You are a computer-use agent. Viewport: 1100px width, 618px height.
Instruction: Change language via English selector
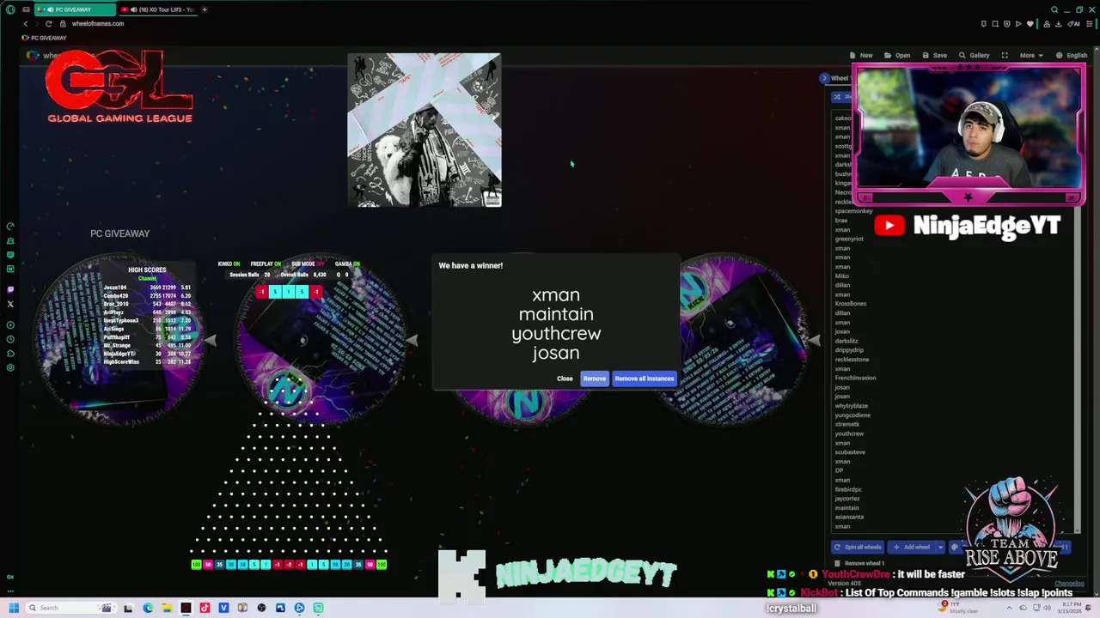pyautogui.click(x=1072, y=55)
